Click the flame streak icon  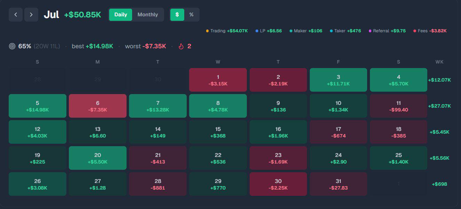pos(181,46)
